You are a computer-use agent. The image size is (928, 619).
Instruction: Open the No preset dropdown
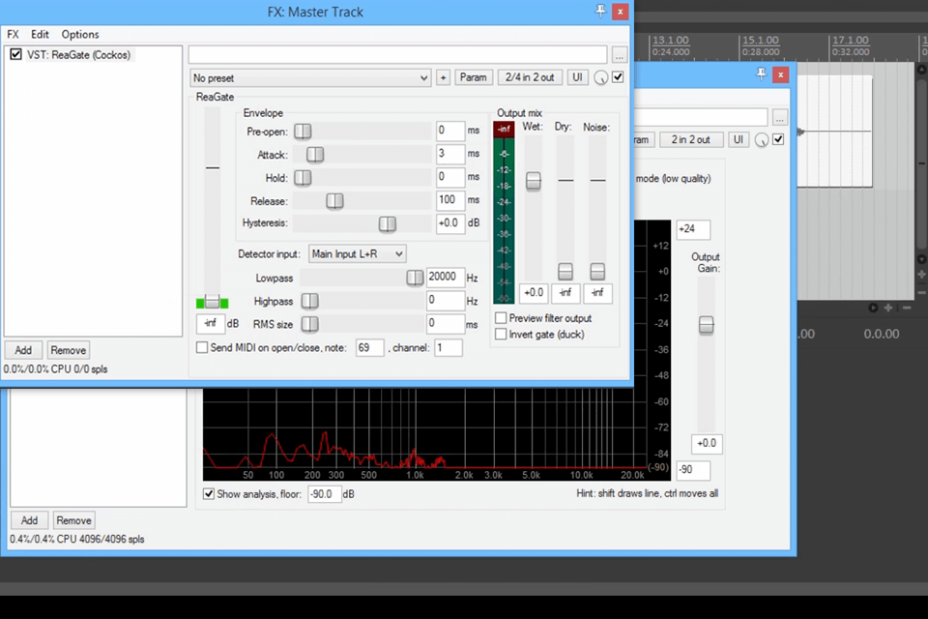[310, 78]
